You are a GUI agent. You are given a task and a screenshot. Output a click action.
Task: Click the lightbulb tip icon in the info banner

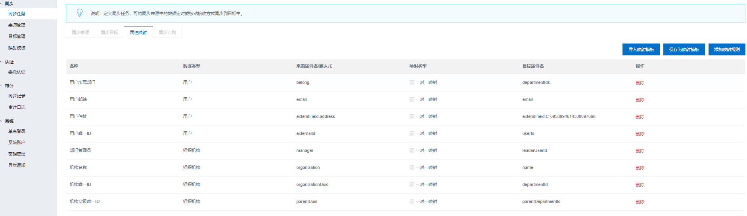coord(80,13)
